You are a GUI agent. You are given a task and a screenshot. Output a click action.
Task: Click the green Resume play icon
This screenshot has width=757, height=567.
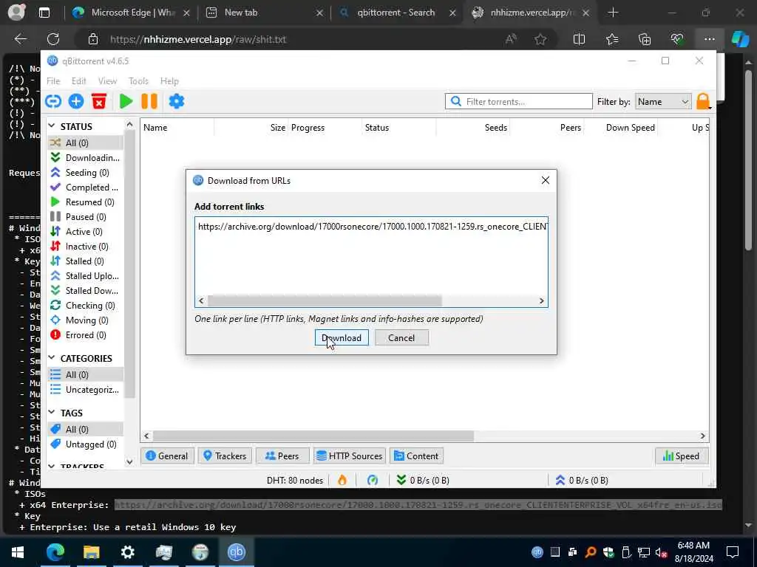[x=126, y=101]
